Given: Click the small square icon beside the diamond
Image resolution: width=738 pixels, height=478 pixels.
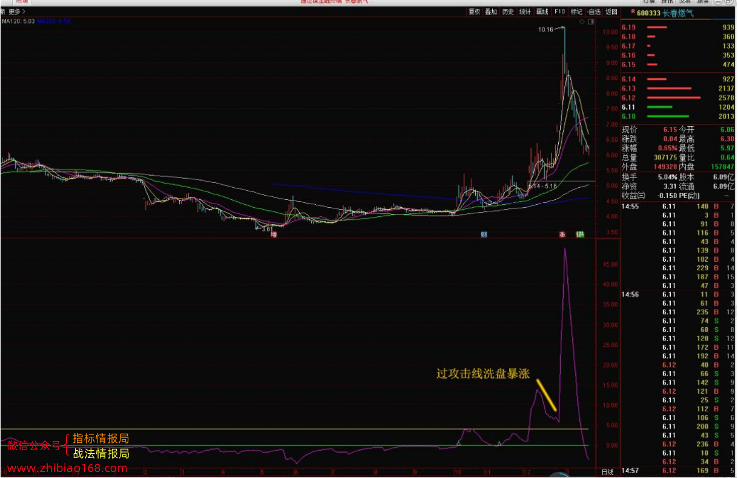Looking at the screenshot, I should coord(591,22).
